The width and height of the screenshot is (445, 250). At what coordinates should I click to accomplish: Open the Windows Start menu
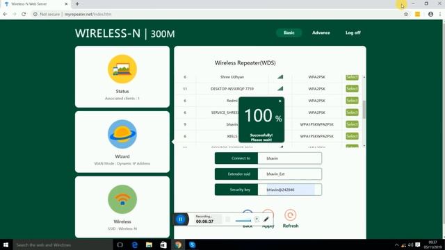[x=6, y=244]
